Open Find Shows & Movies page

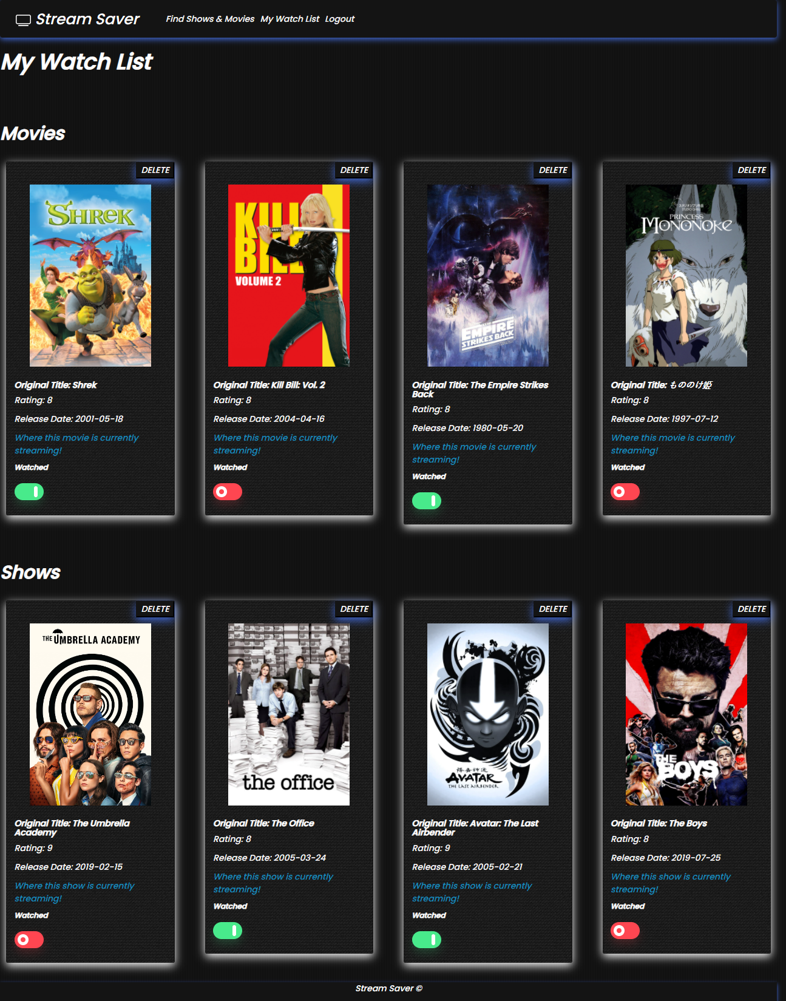(210, 19)
